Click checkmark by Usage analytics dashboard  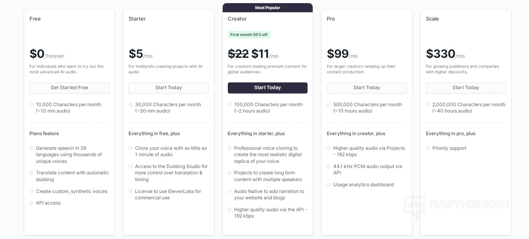click(x=329, y=185)
